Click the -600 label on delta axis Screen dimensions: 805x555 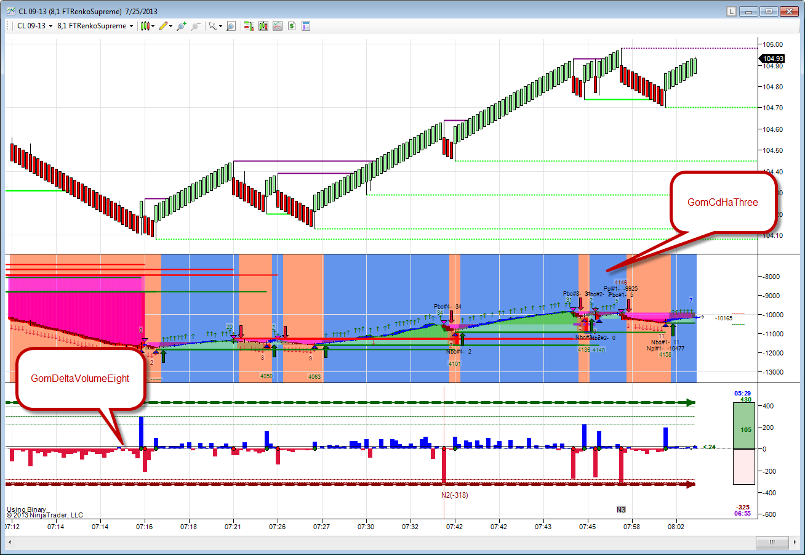[x=769, y=515]
